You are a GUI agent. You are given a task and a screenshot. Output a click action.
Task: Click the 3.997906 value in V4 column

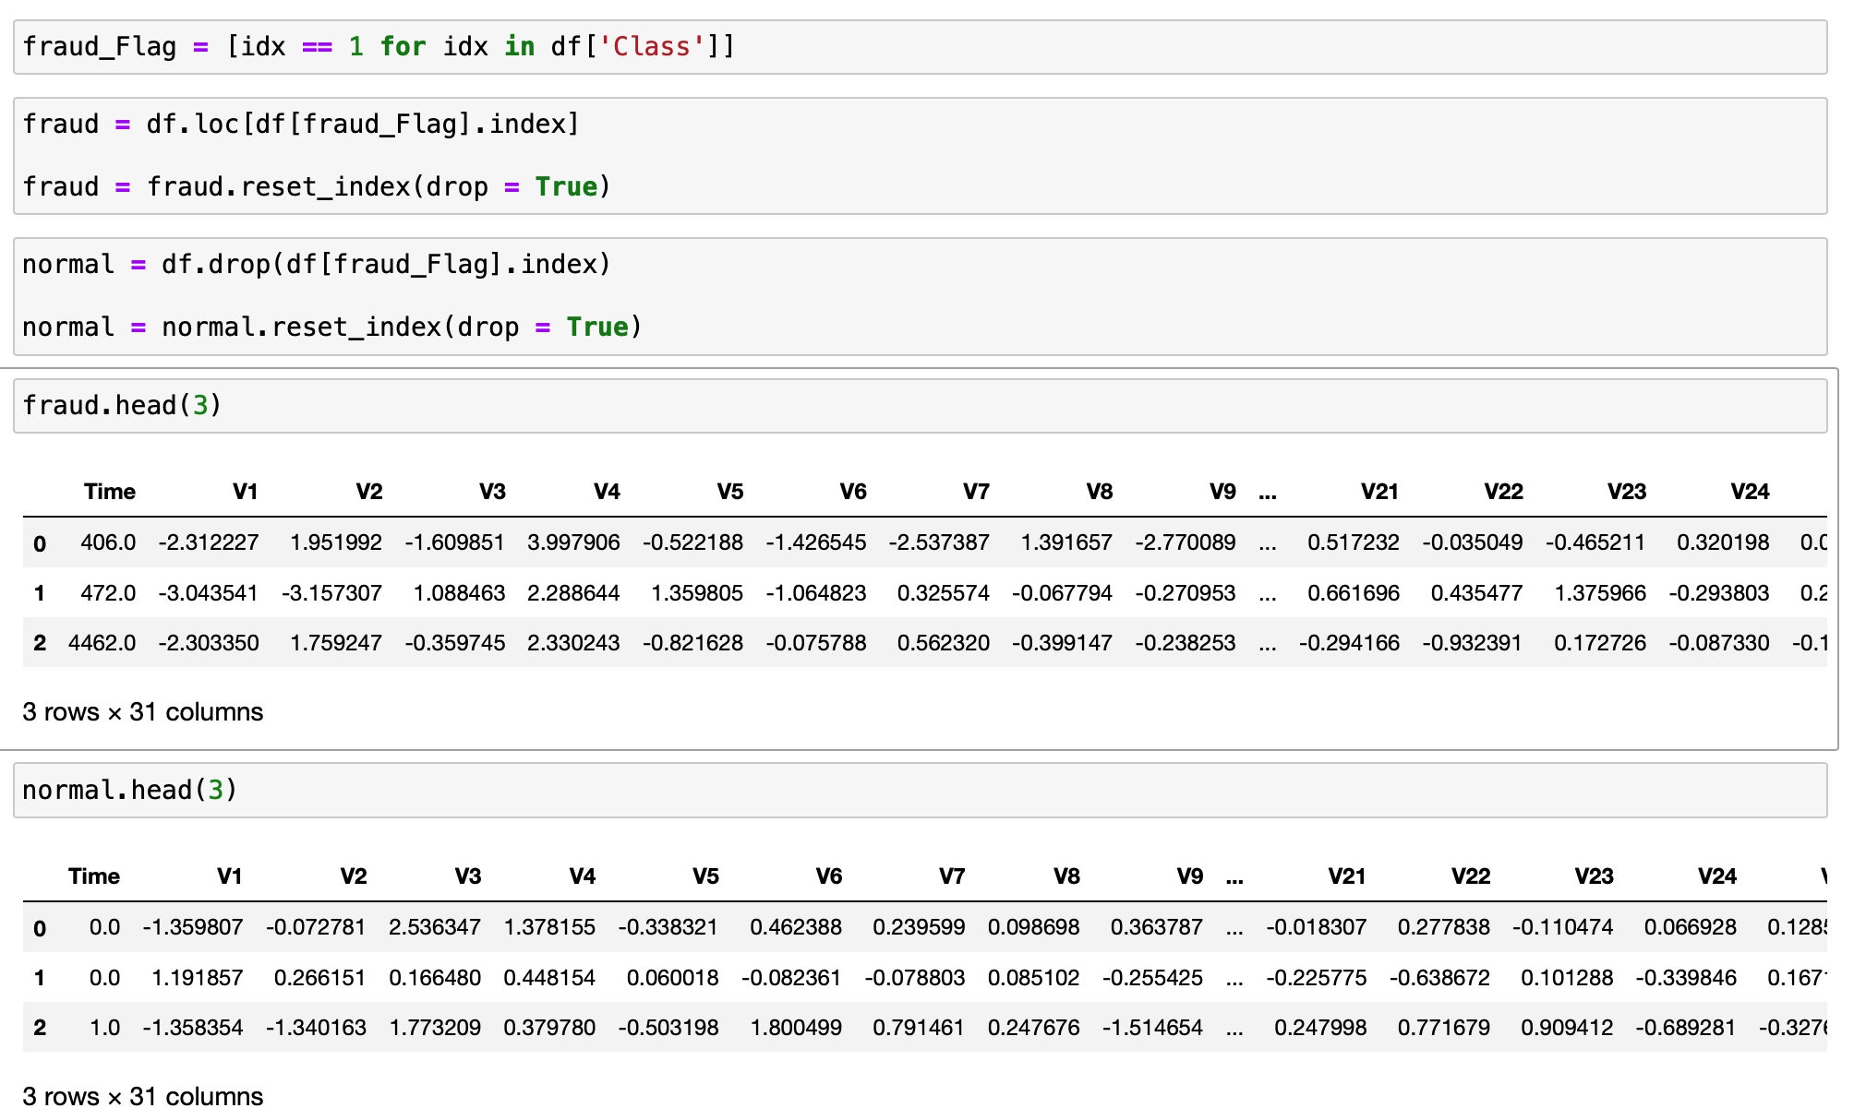[x=572, y=542]
